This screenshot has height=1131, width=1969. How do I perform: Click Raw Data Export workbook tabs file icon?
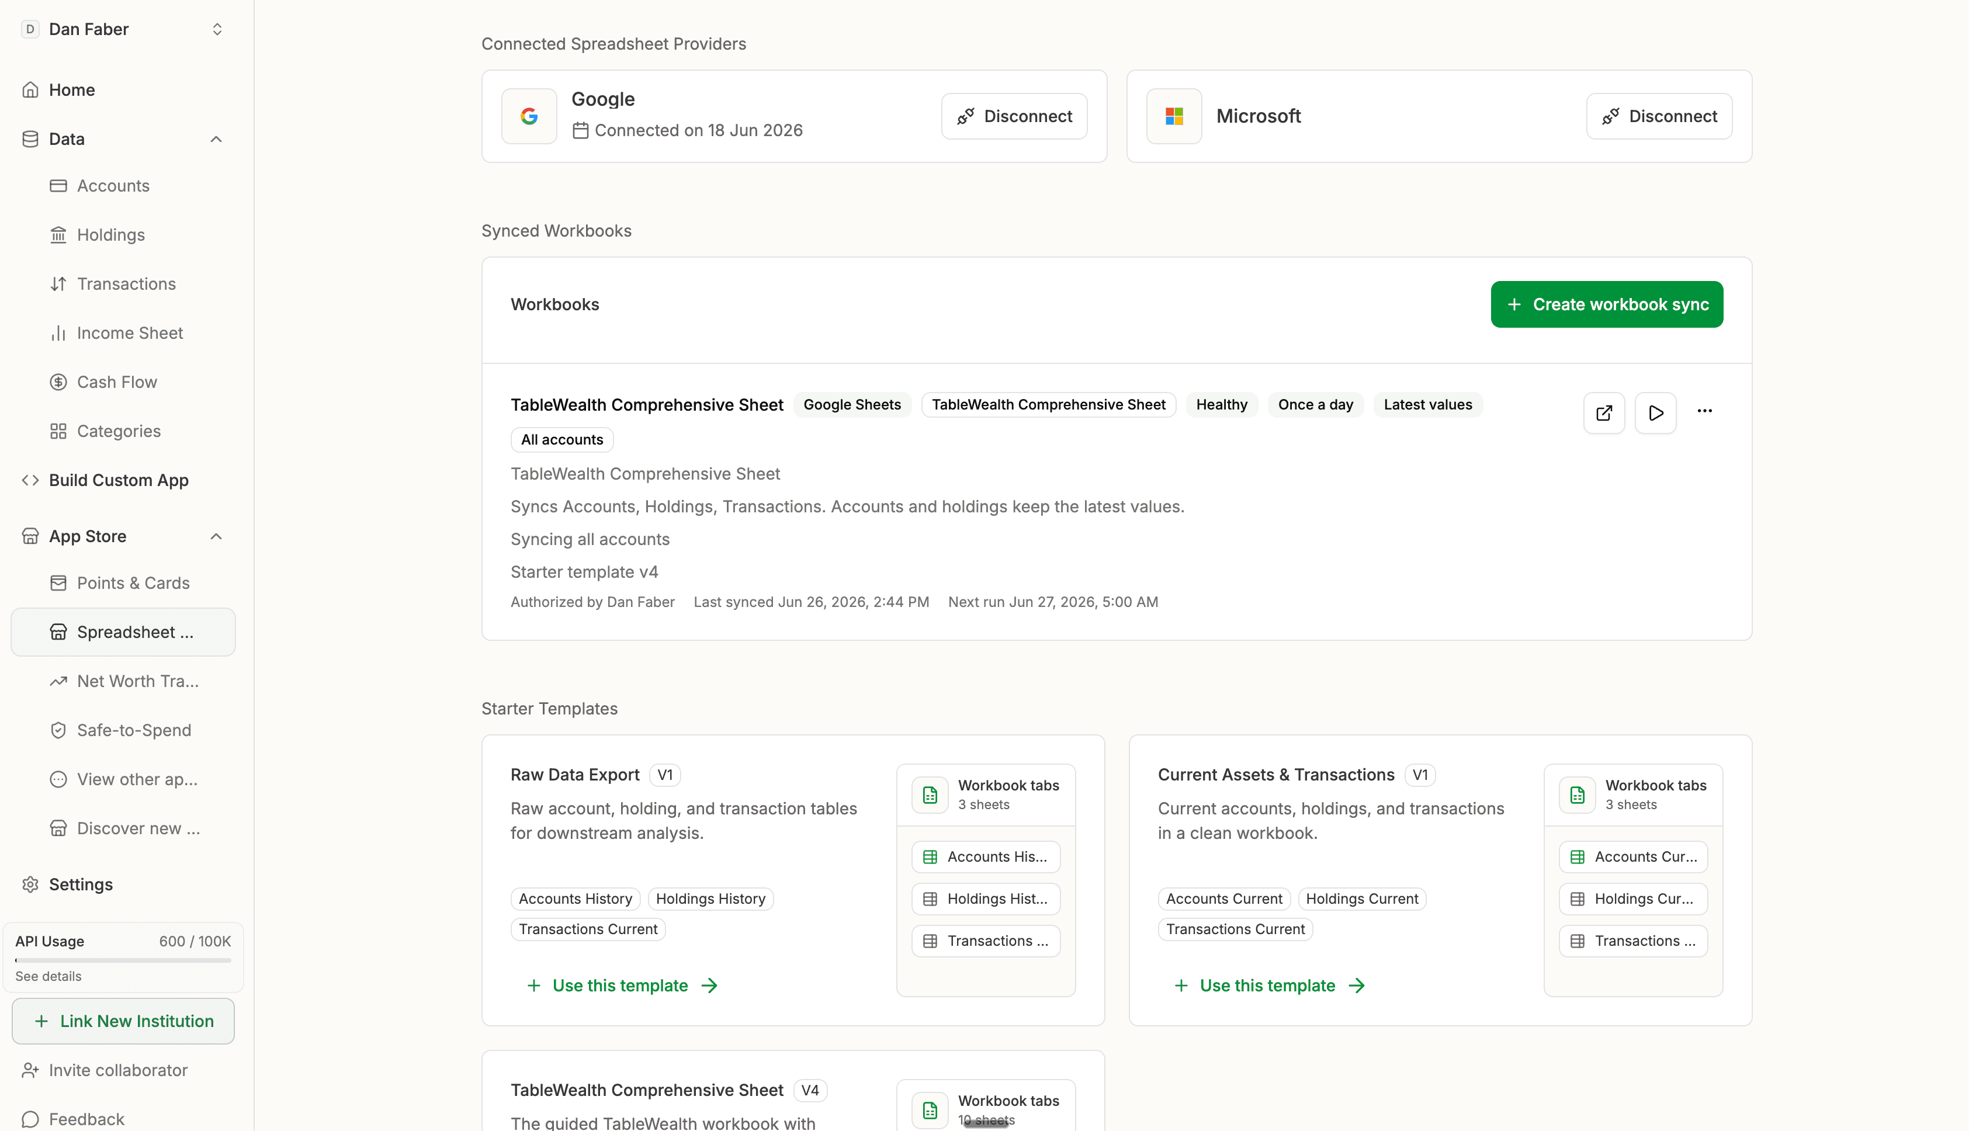tap(930, 795)
